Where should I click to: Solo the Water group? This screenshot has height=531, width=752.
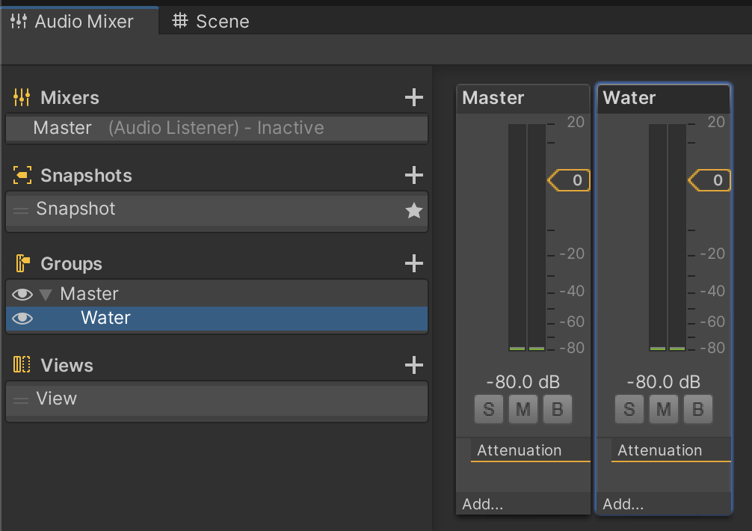coord(629,409)
